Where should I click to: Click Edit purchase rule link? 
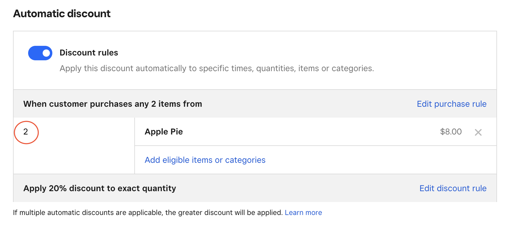click(451, 104)
